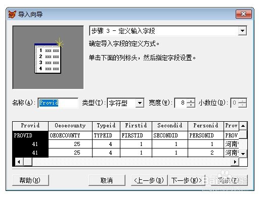The image size is (263, 198).
Task: Decrease the 宽度 width value
Action: point(191,105)
